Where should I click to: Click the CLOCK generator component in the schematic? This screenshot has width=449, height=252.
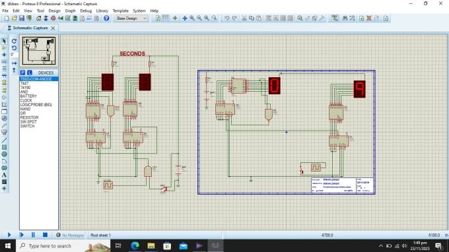(108, 185)
